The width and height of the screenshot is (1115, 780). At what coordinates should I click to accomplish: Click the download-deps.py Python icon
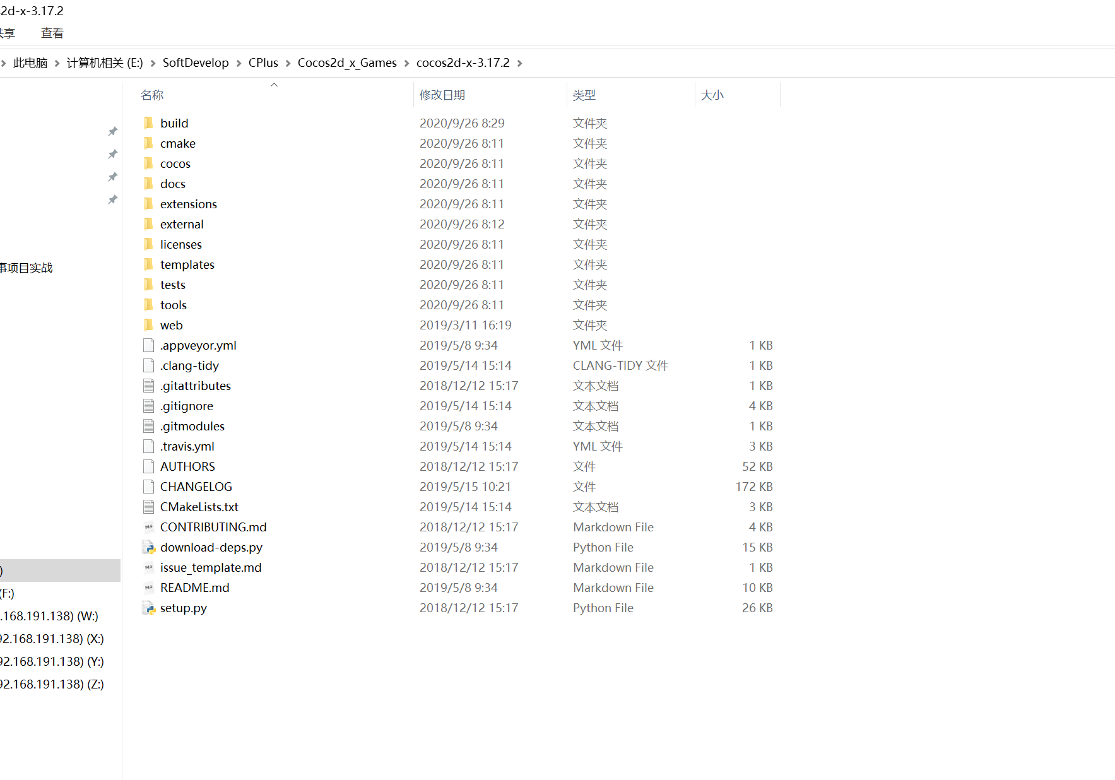click(149, 547)
